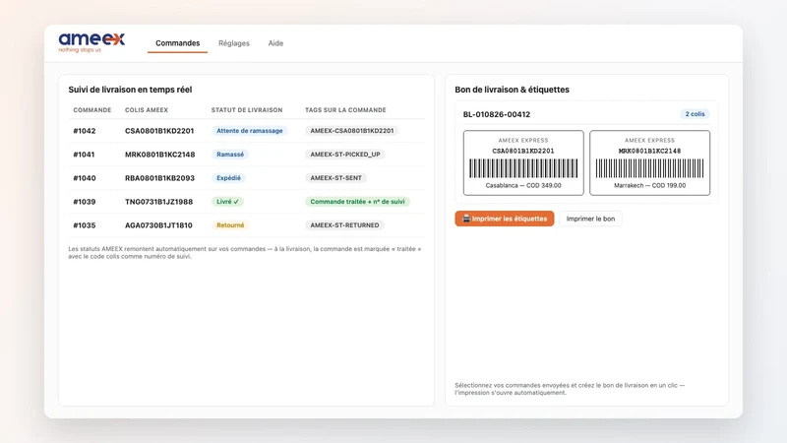Click tag AMEEX-ST-RETURNED

pos(344,225)
